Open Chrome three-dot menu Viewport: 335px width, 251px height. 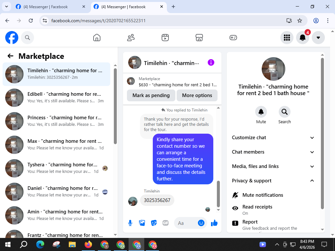327,21
